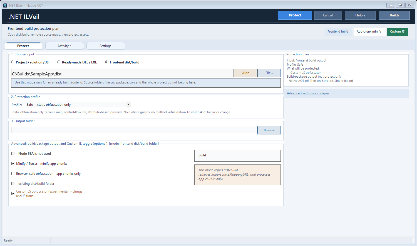Click the 'Native AOT off, Trim on' line
Screen dimensions: 417x246
(321, 81)
